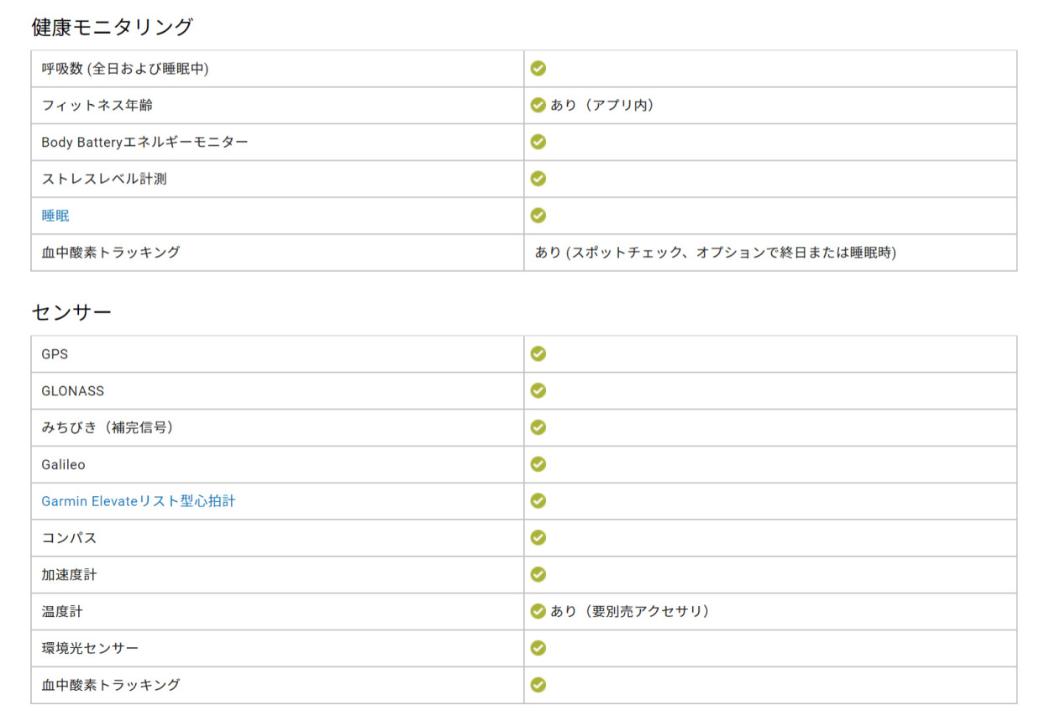Click the センサー section heading
The image size is (1050, 721).
(71, 312)
